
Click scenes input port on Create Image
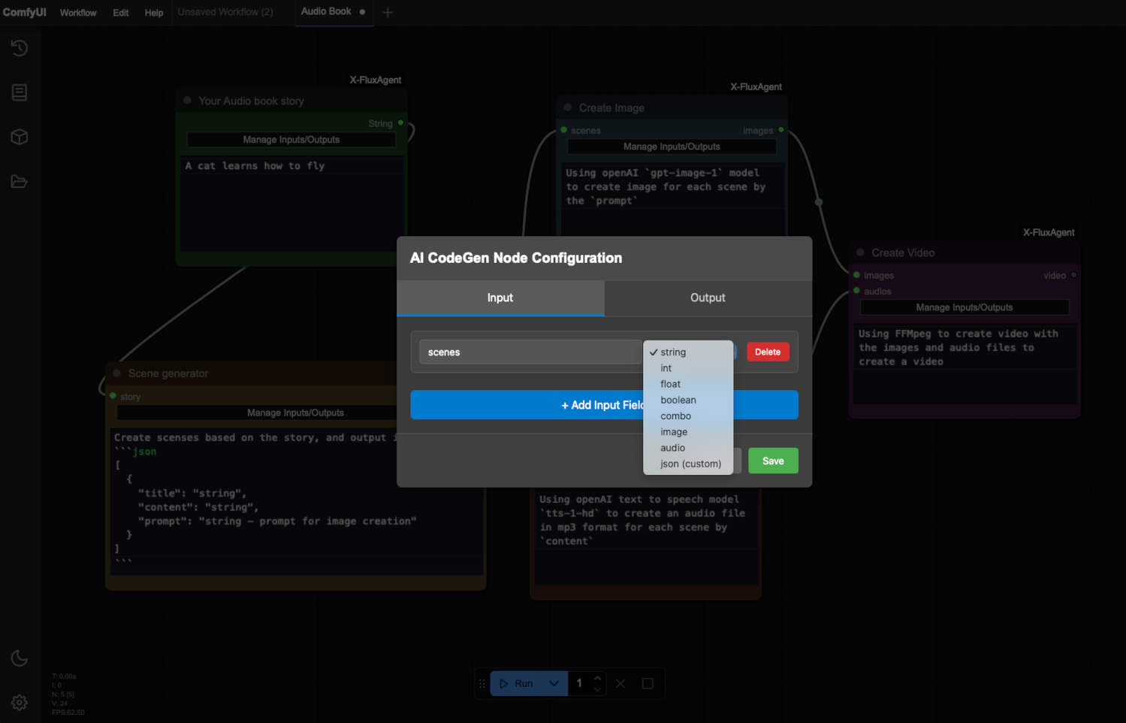(x=564, y=130)
